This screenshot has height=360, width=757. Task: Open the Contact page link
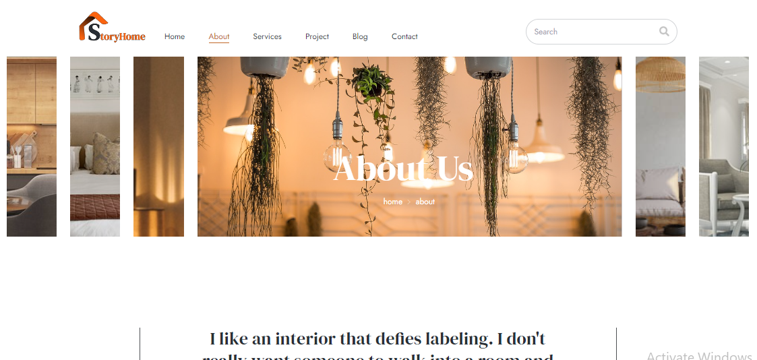click(x=404, y=36)
